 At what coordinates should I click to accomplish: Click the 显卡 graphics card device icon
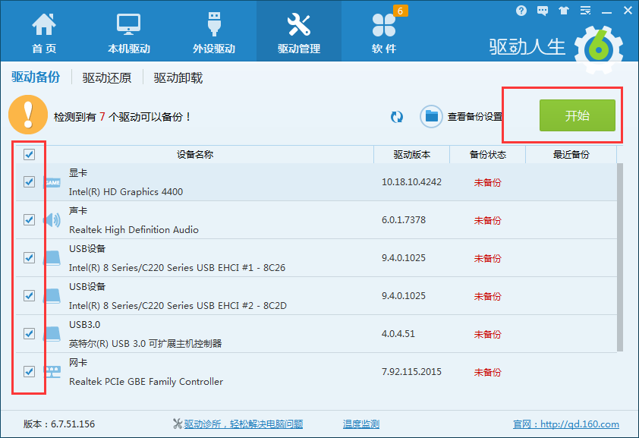click(x=52, y=182)
